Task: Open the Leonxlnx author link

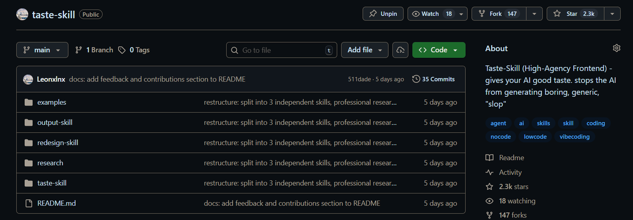Action: 51,79
